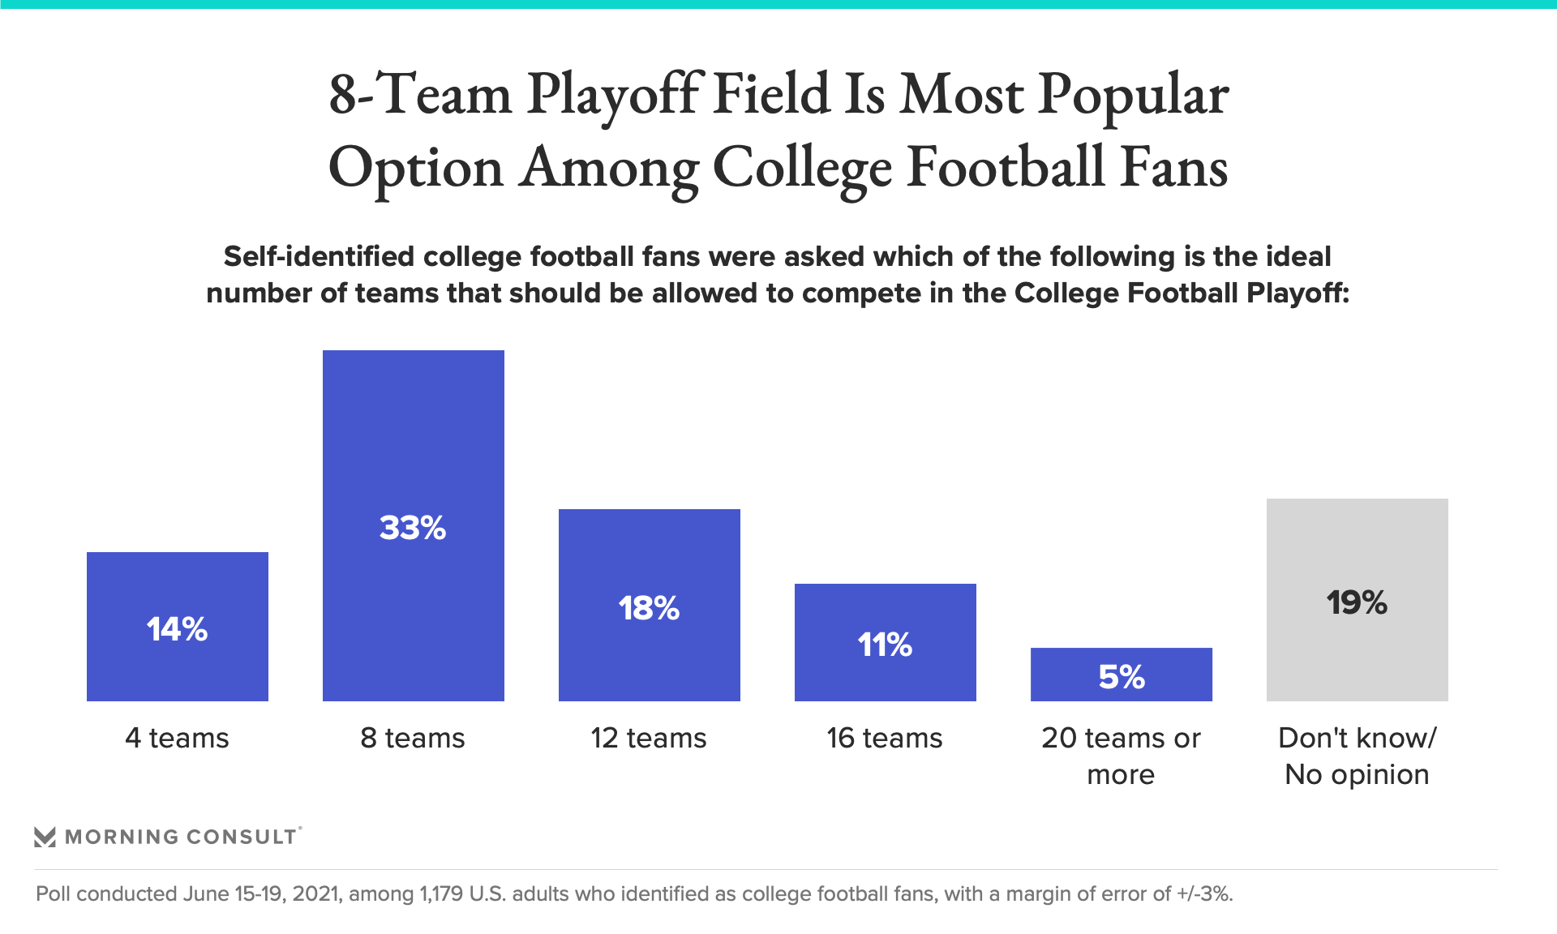Screen dimensions: 1557x934
Task: Click the 'Don't know/ No opinion' label
Action: [1358, 756]
